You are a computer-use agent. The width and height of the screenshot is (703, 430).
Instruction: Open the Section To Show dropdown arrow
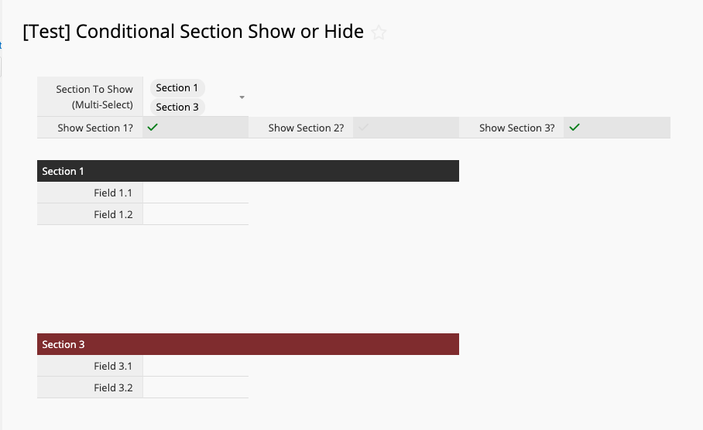tap(242, 97)
